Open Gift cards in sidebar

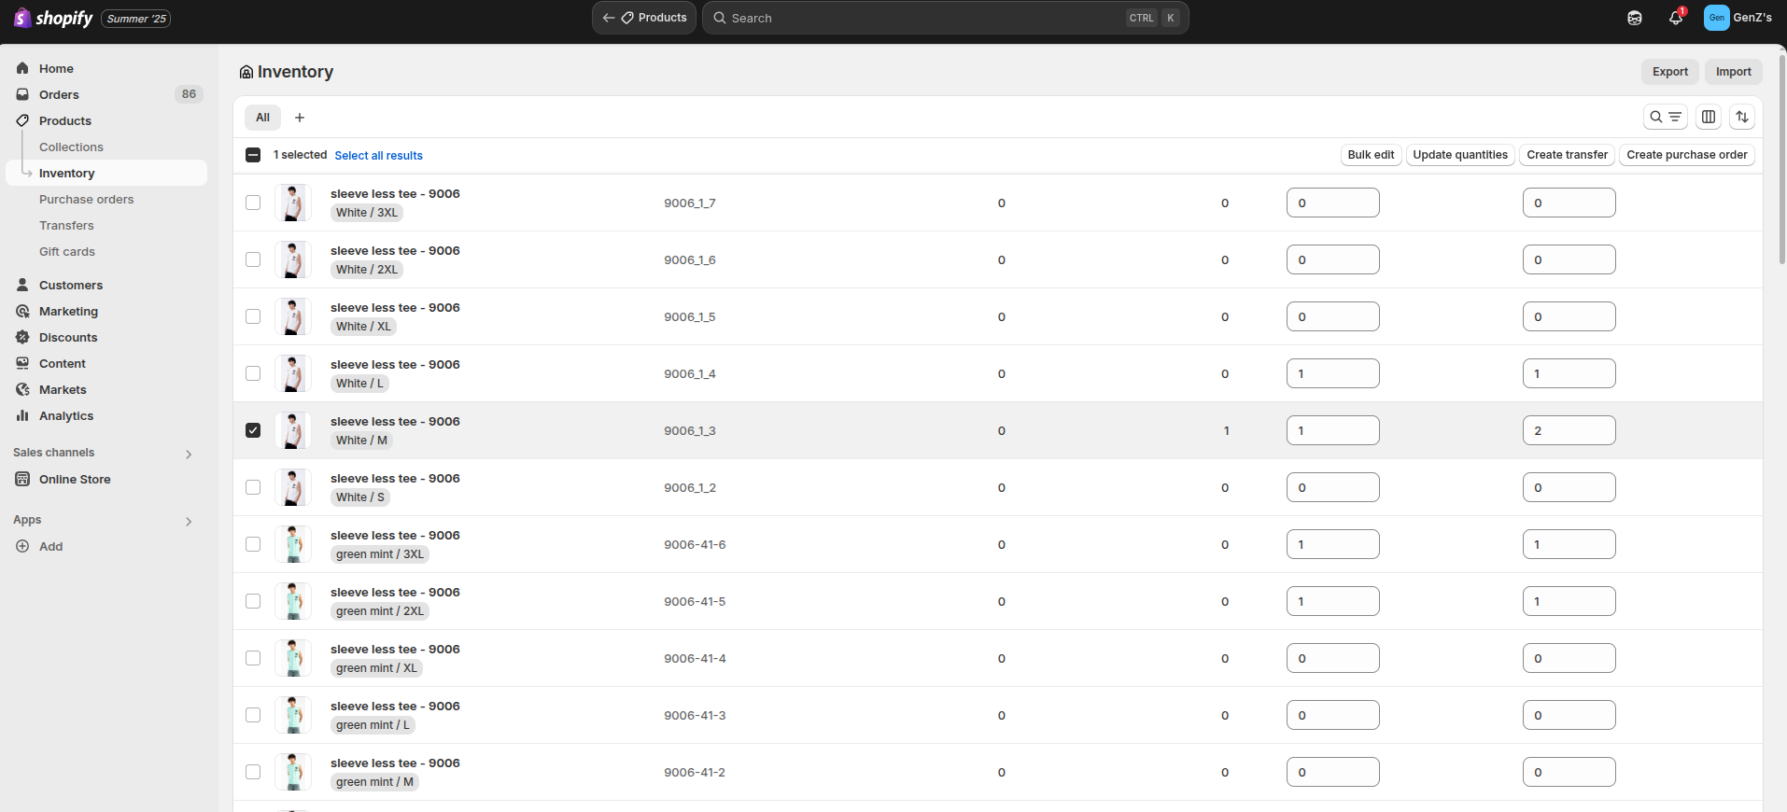tap(67, 251)
